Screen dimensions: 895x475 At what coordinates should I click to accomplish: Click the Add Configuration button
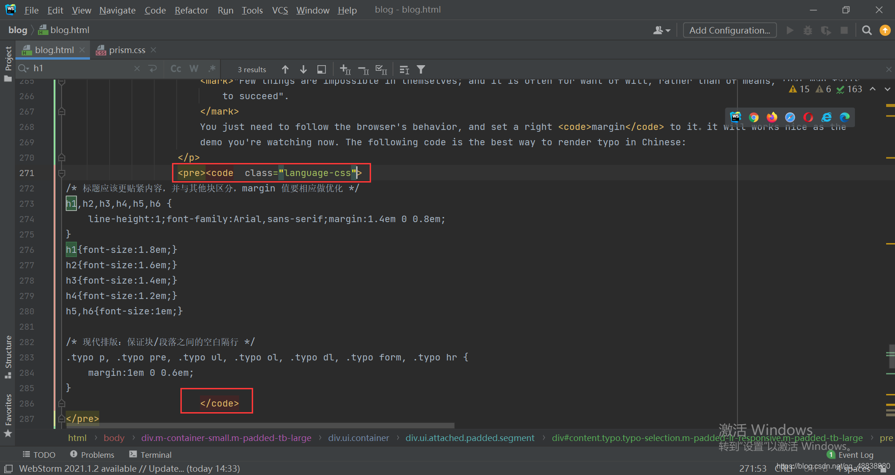click(x=730, y=30)
